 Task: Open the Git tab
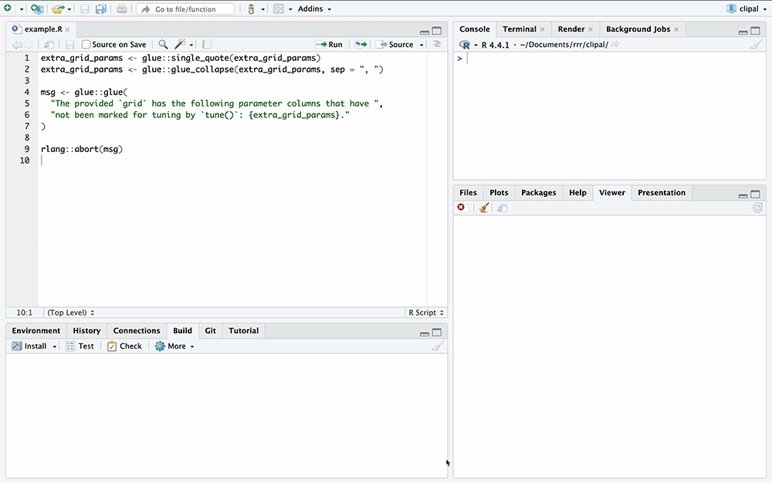pos(209,330)
